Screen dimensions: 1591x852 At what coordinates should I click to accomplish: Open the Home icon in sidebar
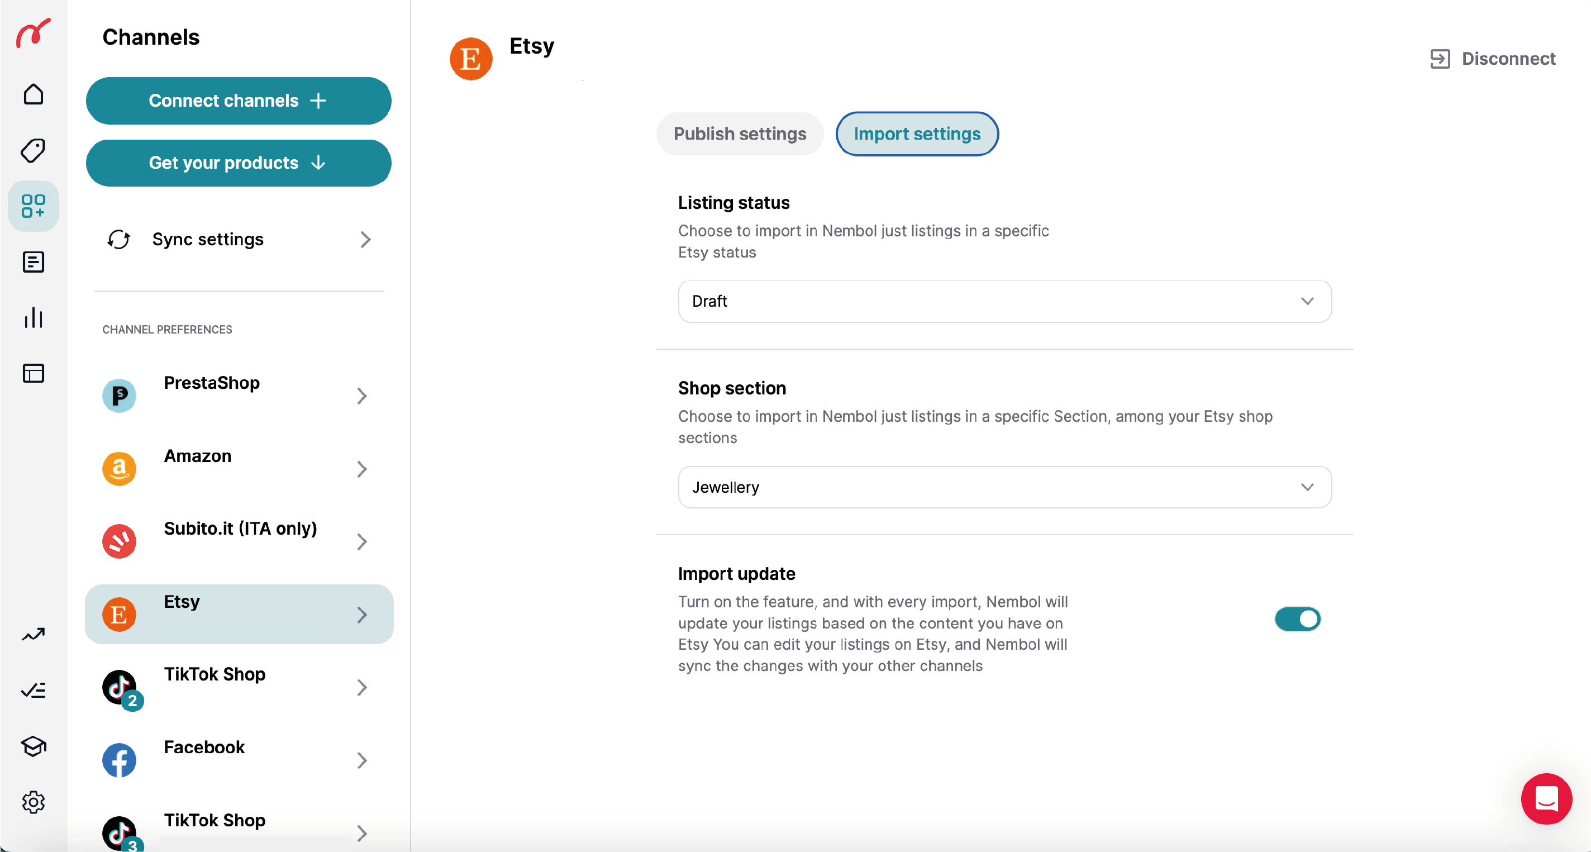coord(34,94)
